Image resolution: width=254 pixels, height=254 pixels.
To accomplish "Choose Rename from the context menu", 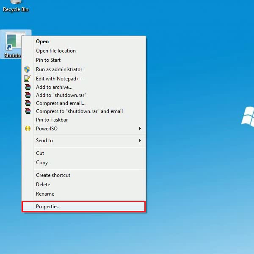I will click(84, 194).
